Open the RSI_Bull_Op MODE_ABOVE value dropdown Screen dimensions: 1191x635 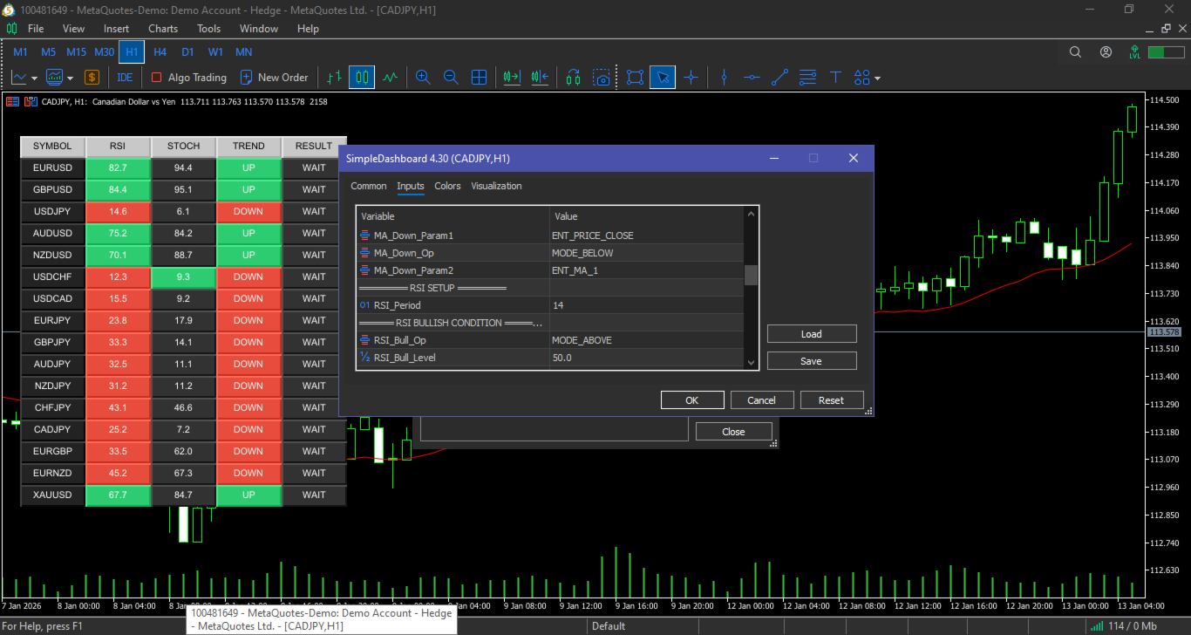pyautogui.click(x=645, y=340)
